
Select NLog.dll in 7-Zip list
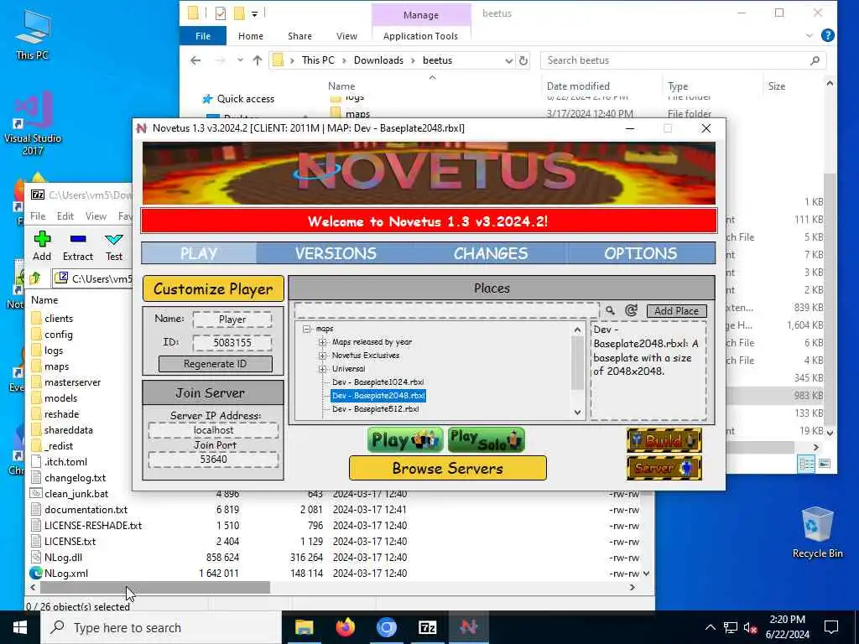coord(63,558)
